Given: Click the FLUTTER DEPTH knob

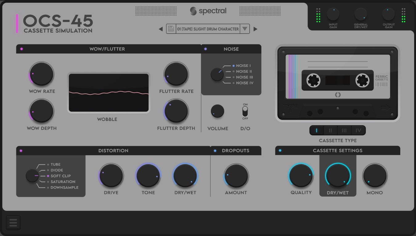Looking at the screenshot, I should pos(176,111).
